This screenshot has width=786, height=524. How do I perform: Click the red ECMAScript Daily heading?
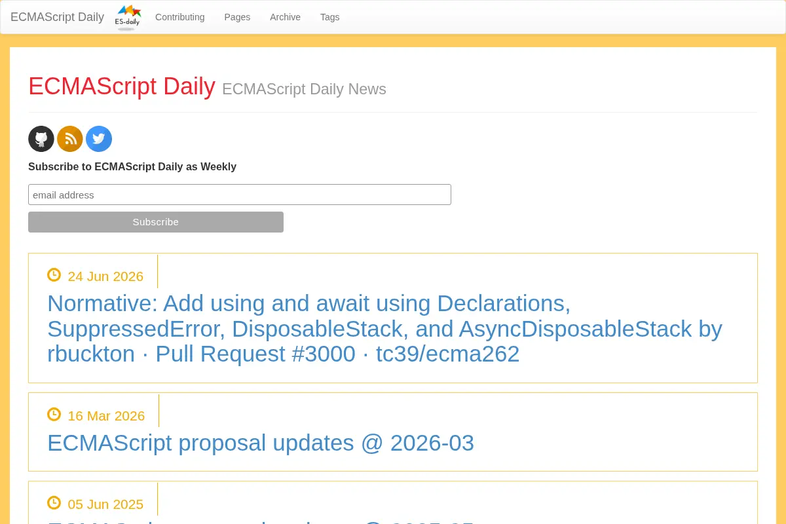122,86
